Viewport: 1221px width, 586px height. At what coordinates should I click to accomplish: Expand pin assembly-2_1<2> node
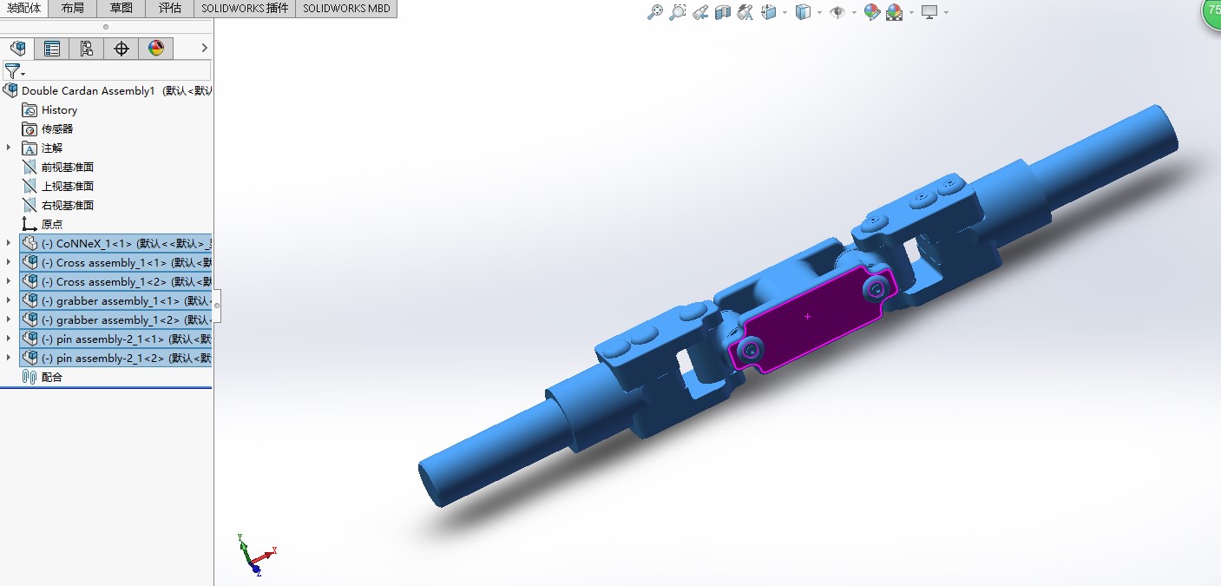point(9,358)
